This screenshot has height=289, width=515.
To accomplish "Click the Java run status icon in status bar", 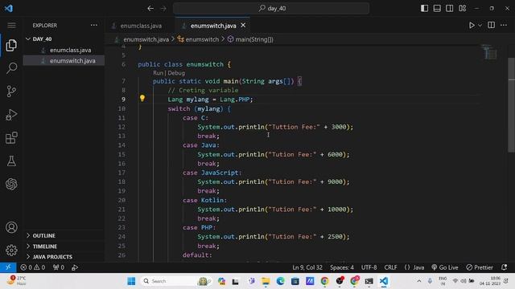I will (x=75, y=267).
